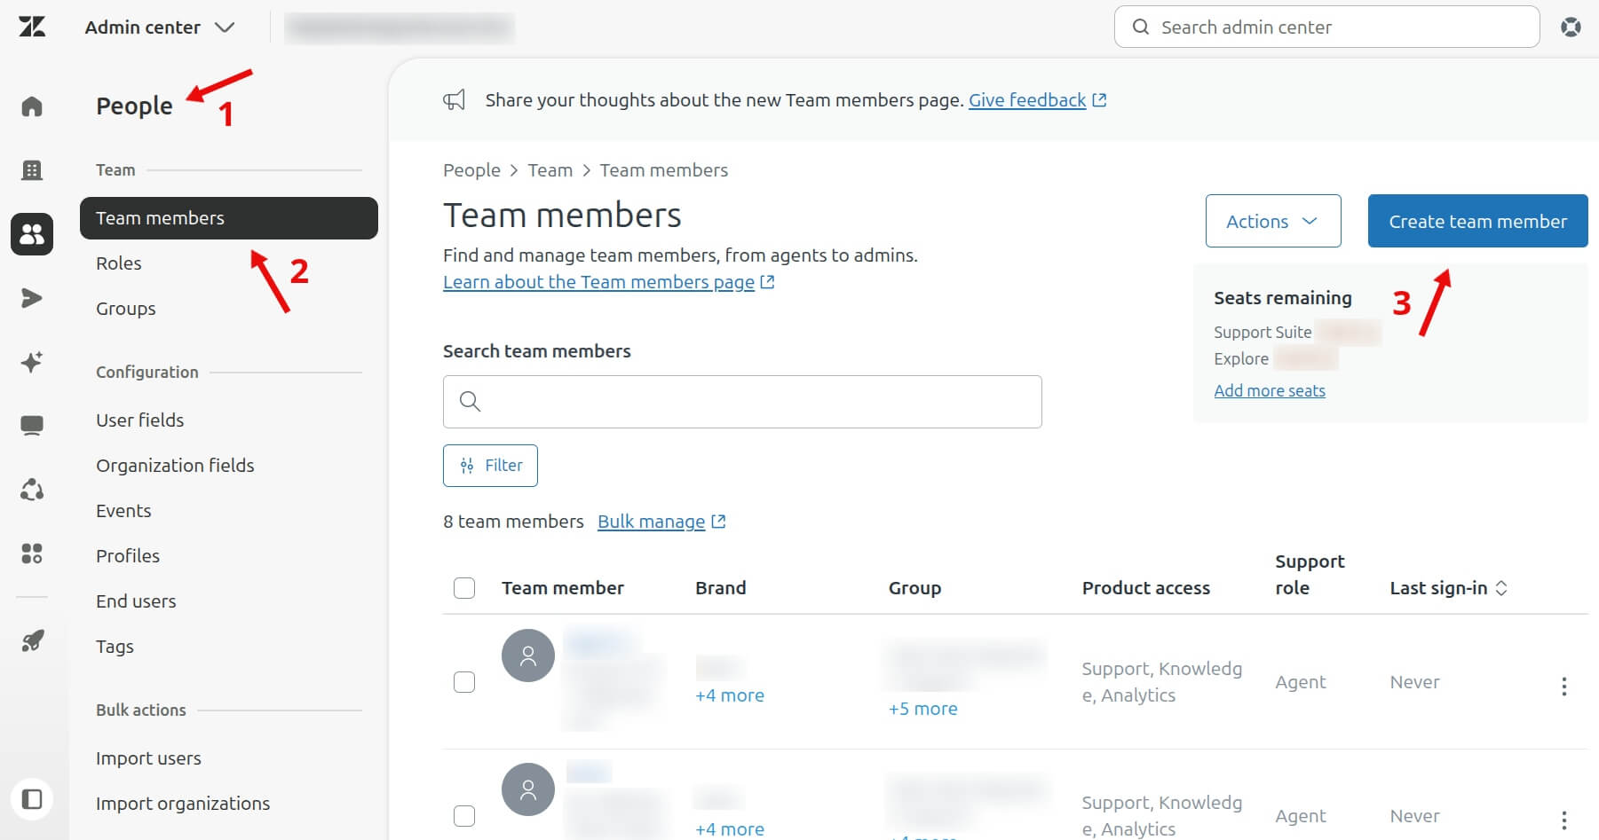Focus the Search team members field
The image size is (1599, 840).
[x=742, y=402]
